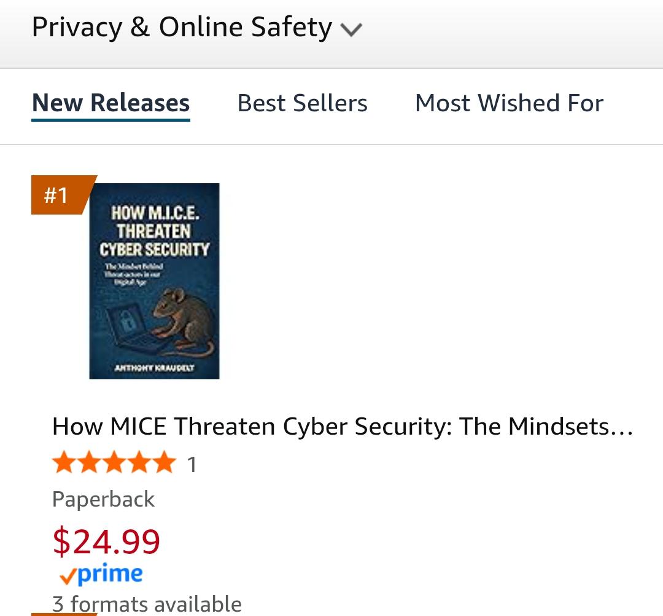This screenshot has height=616, width=663.
Task: Expand the Privacy & Online Safety chevron
Action: 351,30
